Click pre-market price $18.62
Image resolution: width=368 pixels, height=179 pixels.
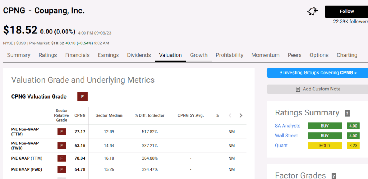tap(57, 43)
